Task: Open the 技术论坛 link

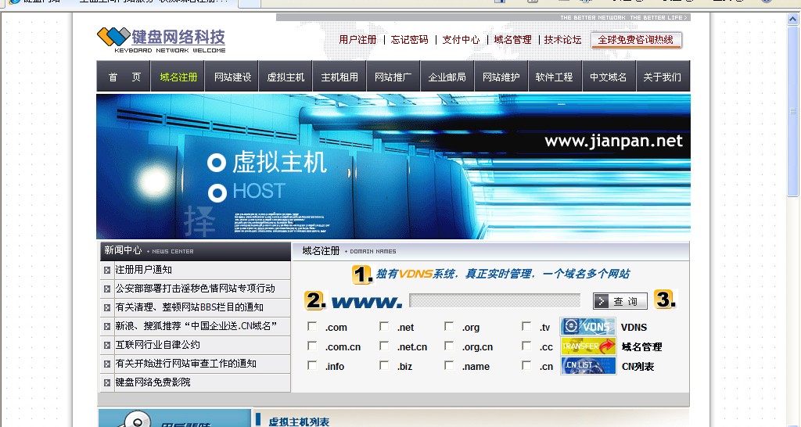Action: tap(563, 39)
